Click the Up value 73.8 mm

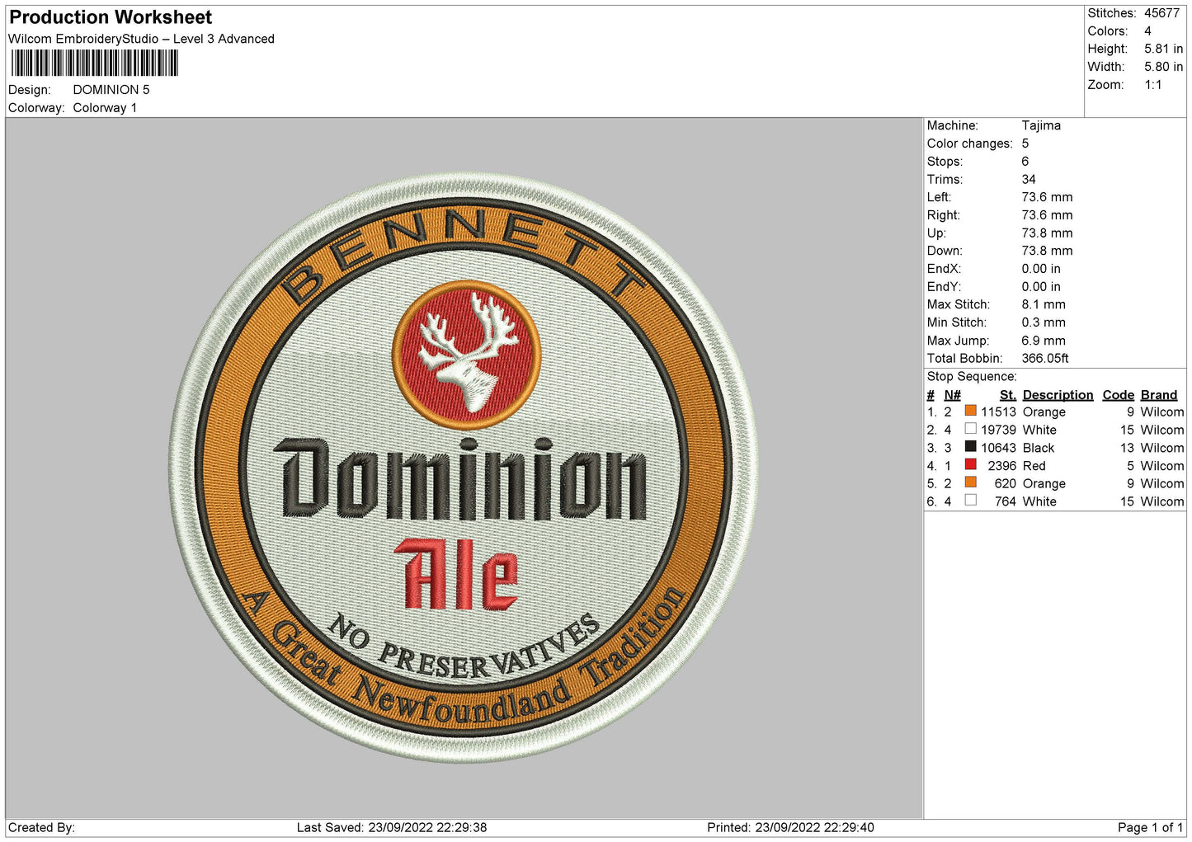point(1047,233)
